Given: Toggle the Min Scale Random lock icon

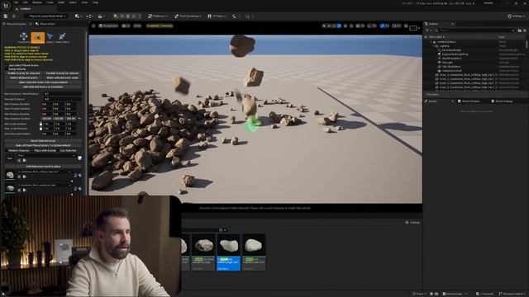Looking at the screenshot, I should click(x=41, y=124).
